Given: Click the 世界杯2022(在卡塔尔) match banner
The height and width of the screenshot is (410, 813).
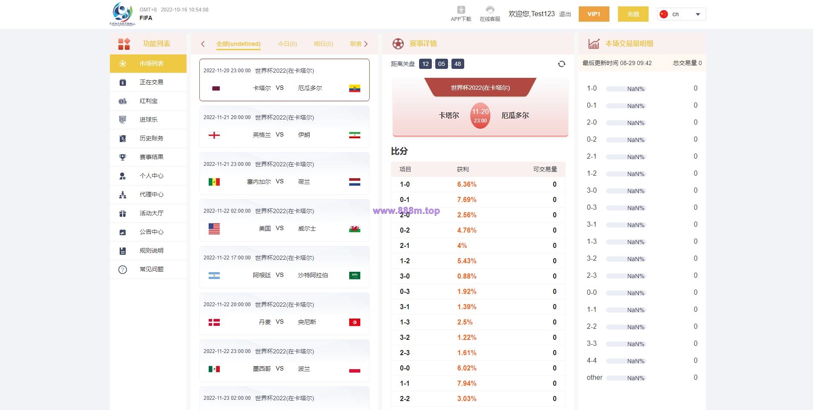Looking at the screenshot, I should coord(480,87).
